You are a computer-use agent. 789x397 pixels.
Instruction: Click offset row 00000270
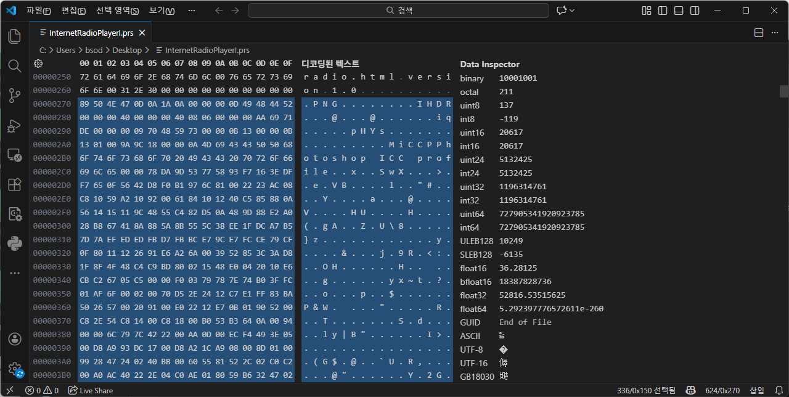click(x=52, y=104)
